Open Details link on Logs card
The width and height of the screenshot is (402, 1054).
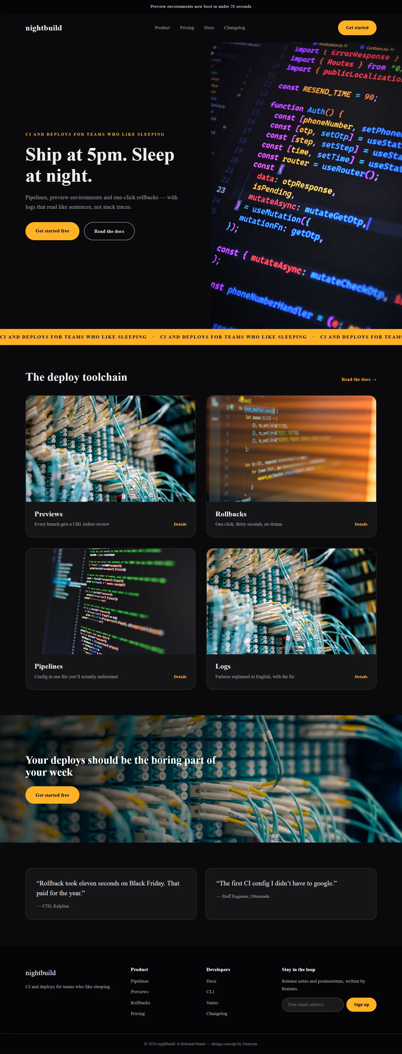pos(361,677)
